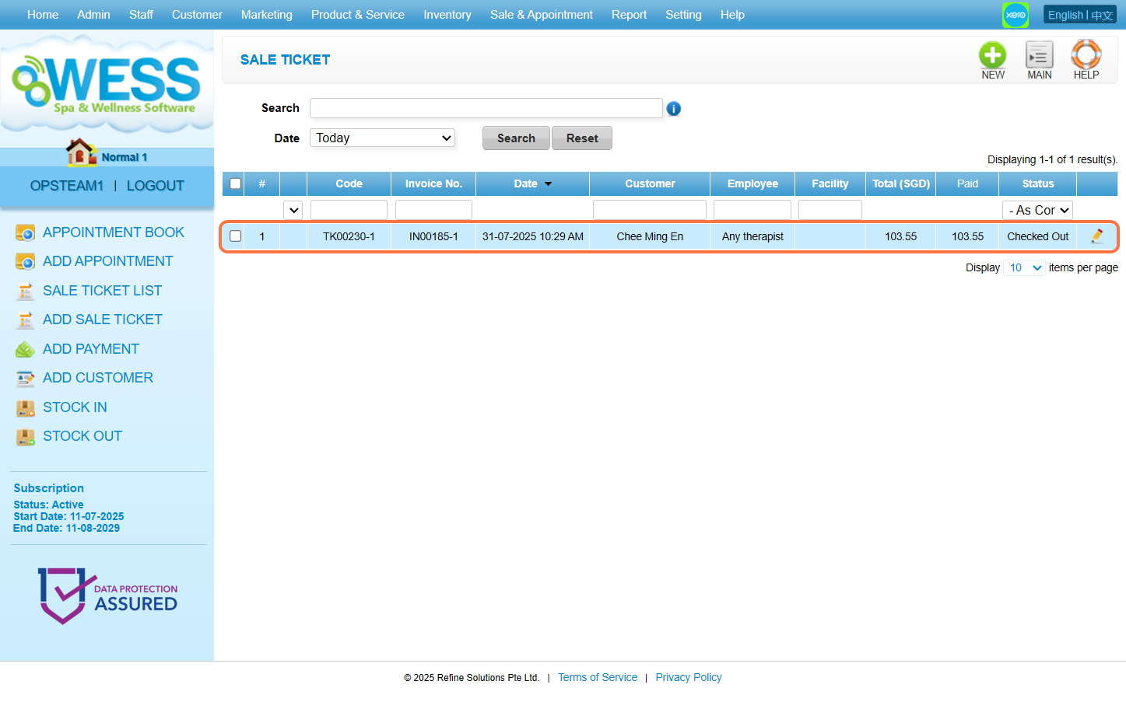Focus the main Search text field
Viewport: 1126px width, 709px height.
[486, 108]
